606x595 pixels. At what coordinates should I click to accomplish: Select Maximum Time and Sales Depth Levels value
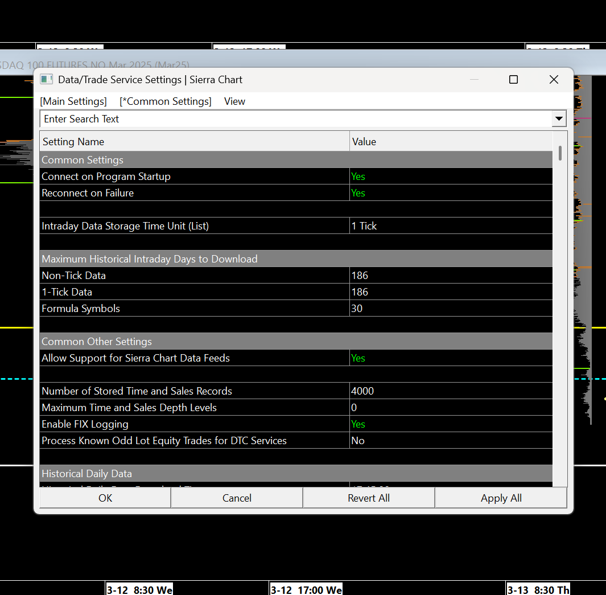[x=451, y=408]
